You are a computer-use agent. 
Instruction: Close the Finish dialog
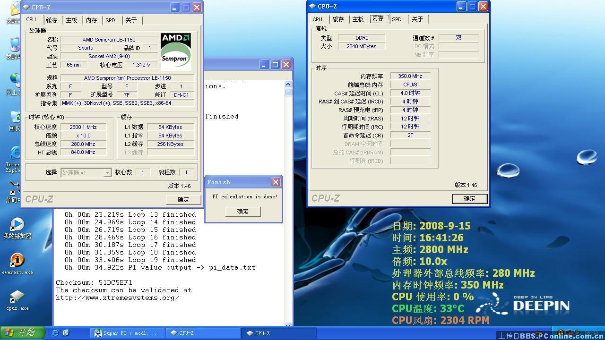click(x=276, y=182)
